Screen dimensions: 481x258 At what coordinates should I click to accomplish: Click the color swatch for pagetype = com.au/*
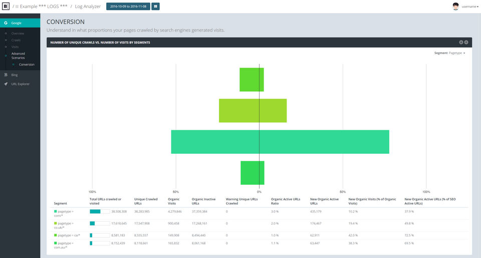56,243
